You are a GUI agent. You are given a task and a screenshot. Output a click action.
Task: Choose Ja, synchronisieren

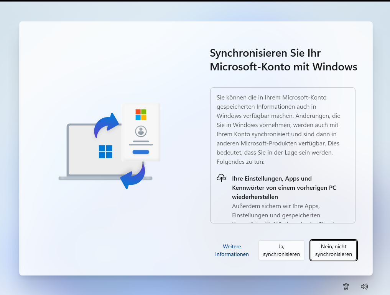coord(281,250)
